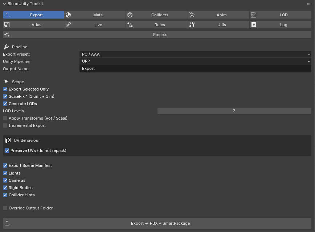The width and height of the screenshot is (315, 232).
Task: Click the Anim running figure icon
Action: click(x=192, y=15)
